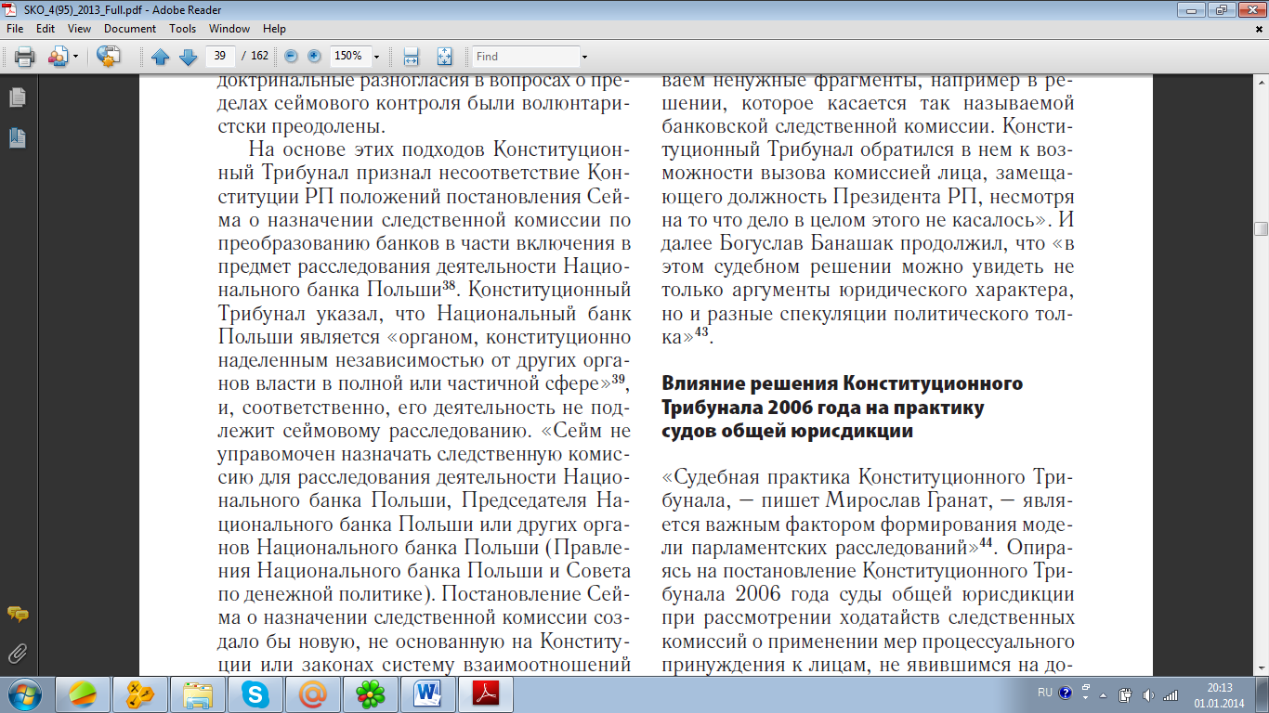
Task: Click the title bar Adobe Reader PDF icon
Action: [x=10, y=9]
